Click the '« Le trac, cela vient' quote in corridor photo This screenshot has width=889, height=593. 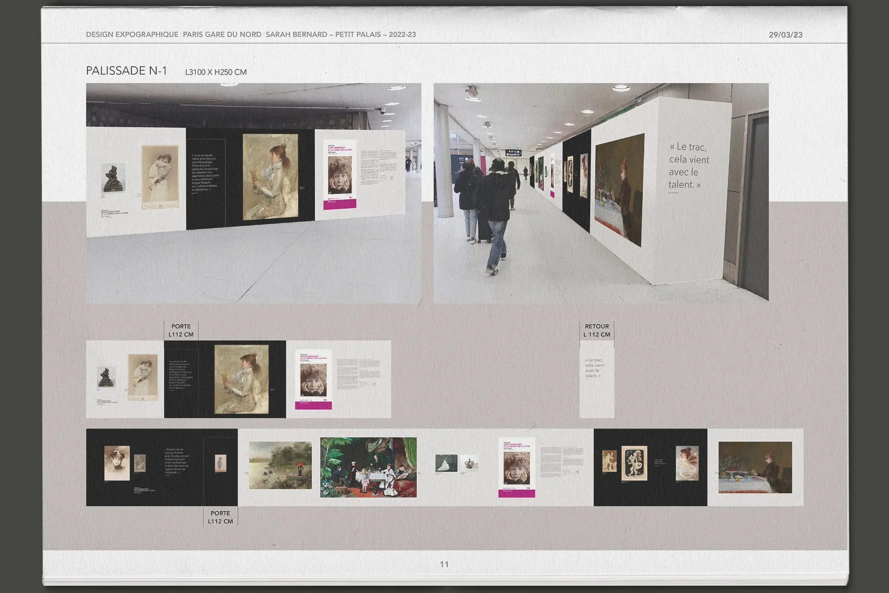[x=689, y=166]
